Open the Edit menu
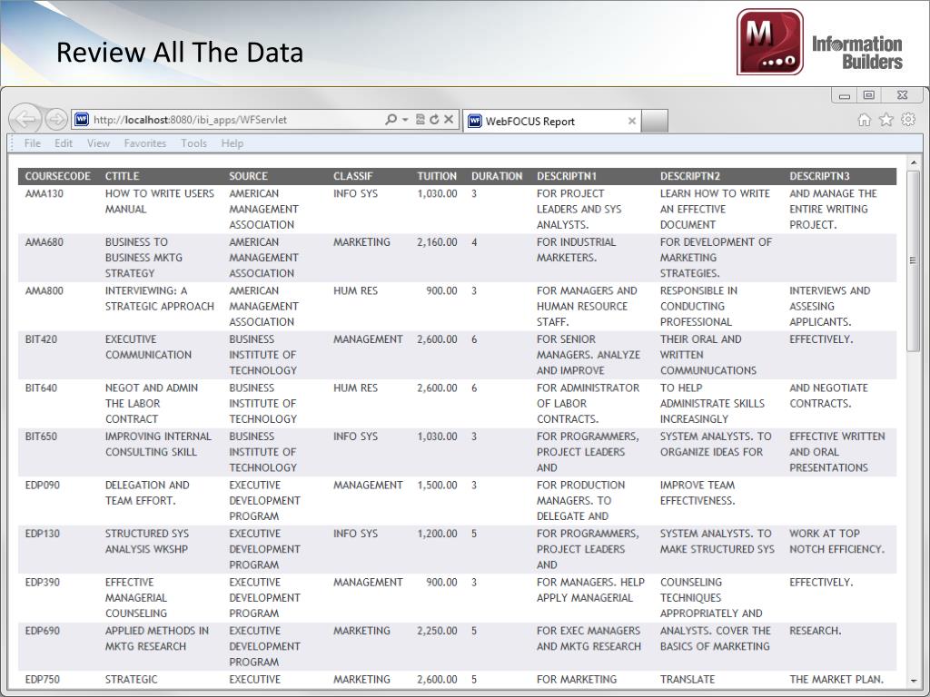930x697 pixels. [x=64, y=143]
